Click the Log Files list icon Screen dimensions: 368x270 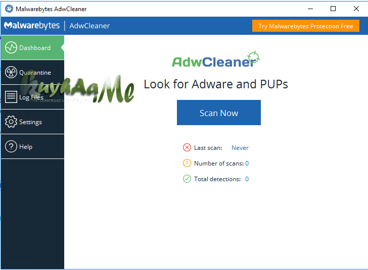point(11,97)
